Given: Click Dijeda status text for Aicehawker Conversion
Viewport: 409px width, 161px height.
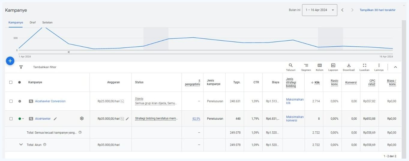Looking at the screenshot, I should (139, 99).
